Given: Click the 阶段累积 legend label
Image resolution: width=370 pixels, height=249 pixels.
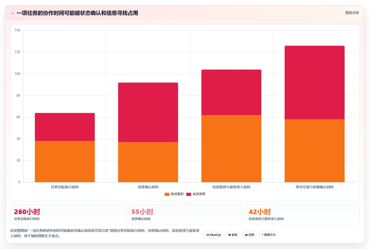Looking at the screenshot, I should [x=177, y=194].
